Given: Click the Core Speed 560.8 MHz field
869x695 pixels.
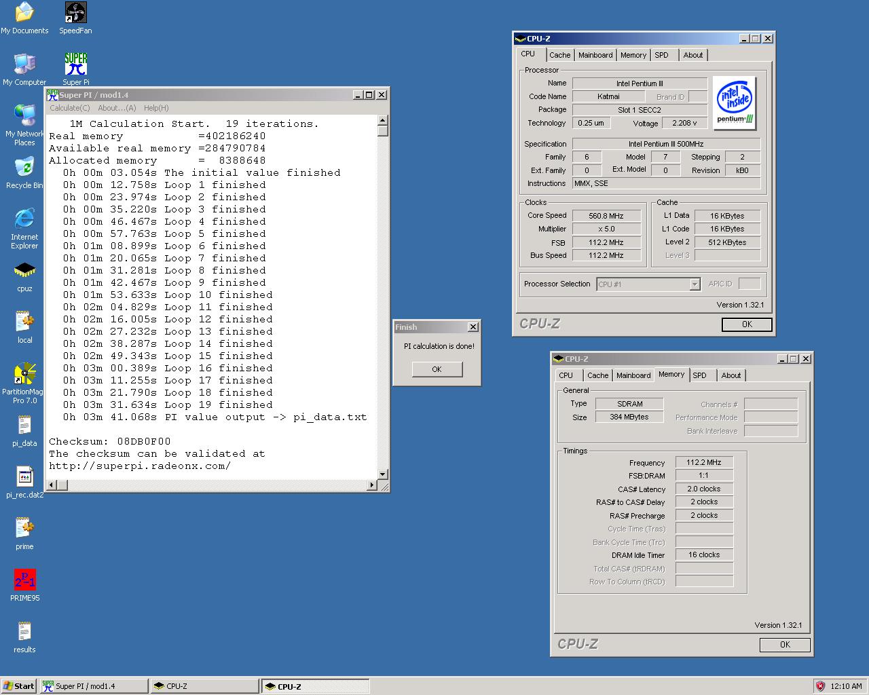Looking at the screenshot, I should pyautogui.click(x=606, y=216).
